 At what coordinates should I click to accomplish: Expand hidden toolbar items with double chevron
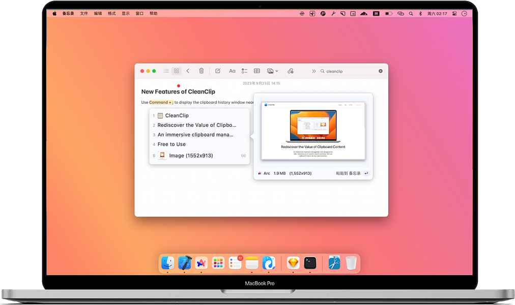[x=313, y=71]
